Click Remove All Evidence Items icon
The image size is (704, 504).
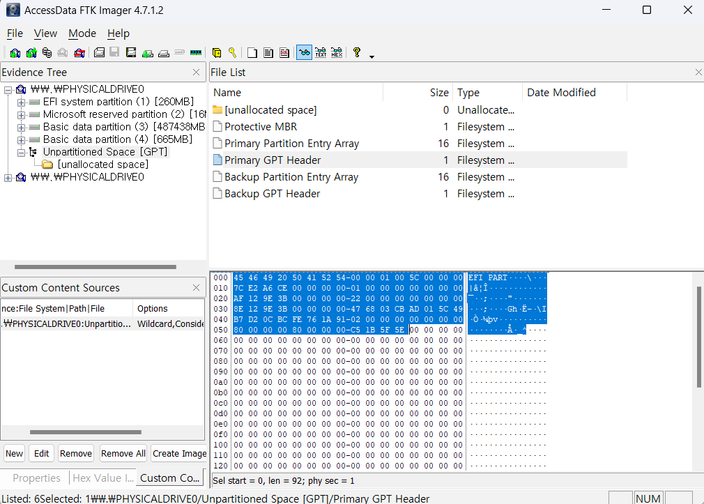(x=79, y=53)
